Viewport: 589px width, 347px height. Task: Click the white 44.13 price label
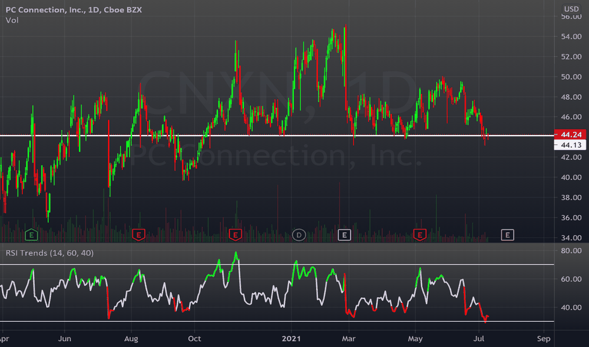(x=570, y=145)
